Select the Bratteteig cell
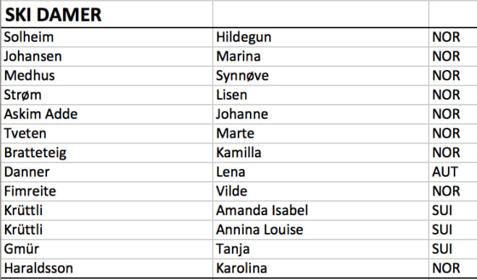The height and width of the screenshot is (280, 477). [107, 153]
